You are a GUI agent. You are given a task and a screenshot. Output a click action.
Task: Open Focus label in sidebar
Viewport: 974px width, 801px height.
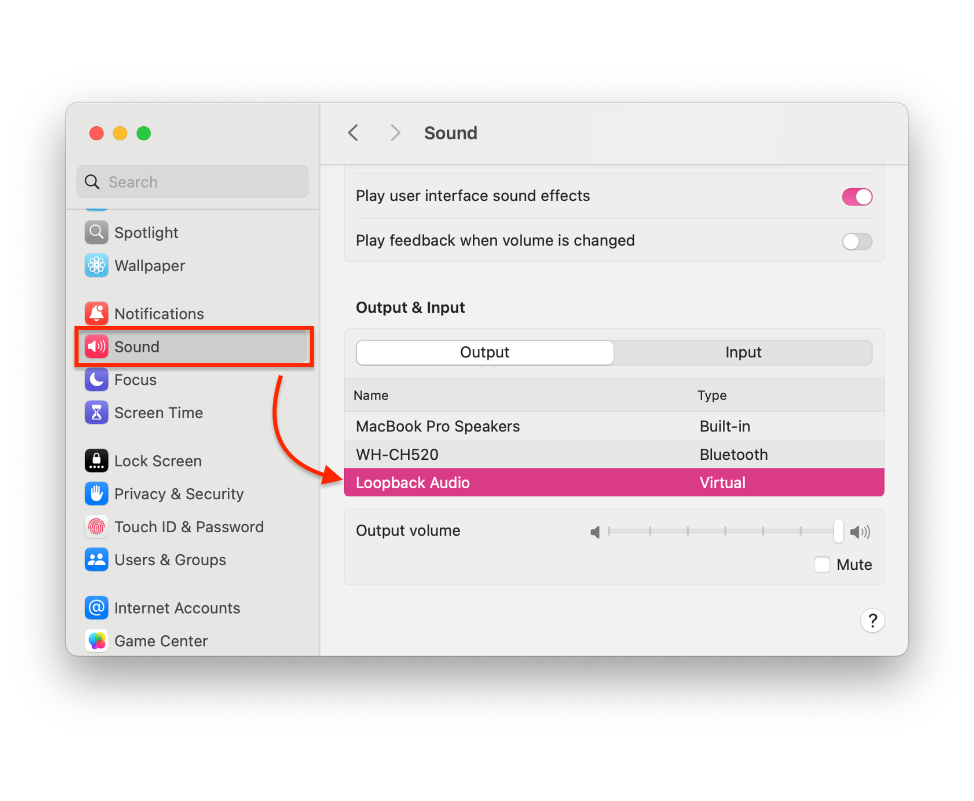(135, 380)
